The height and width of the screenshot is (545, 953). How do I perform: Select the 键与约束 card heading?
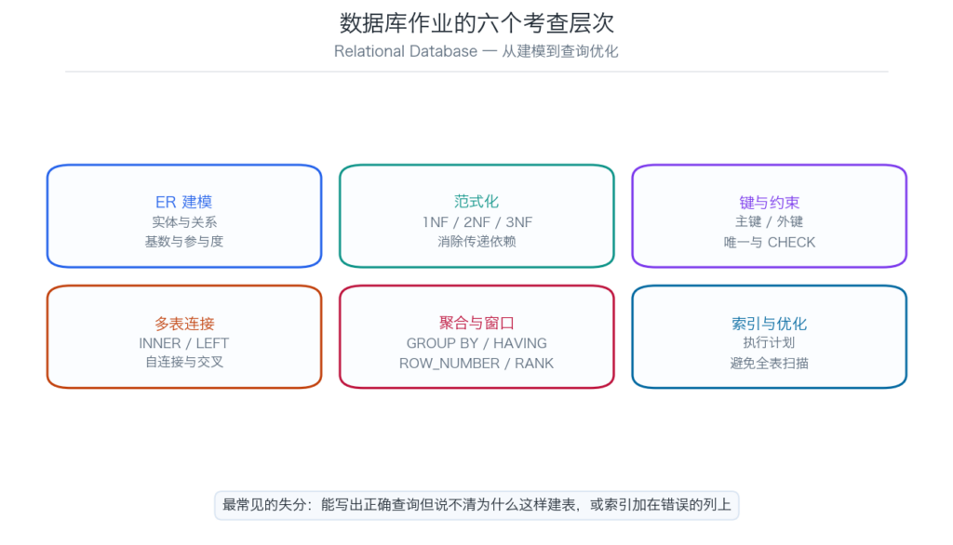(769, 203)
